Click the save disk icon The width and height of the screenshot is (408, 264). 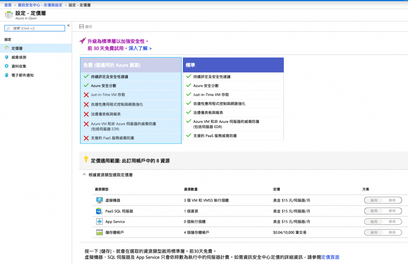[81, 27]
